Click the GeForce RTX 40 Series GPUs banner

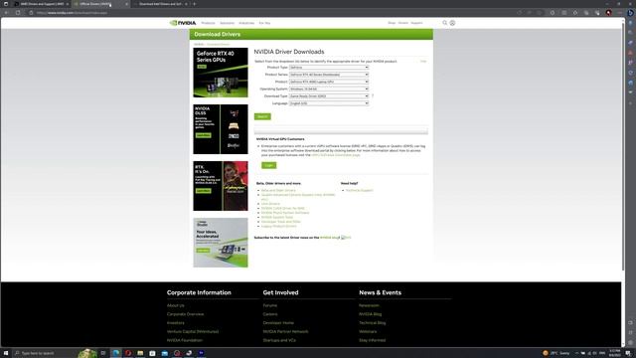(x=221, y=73)
